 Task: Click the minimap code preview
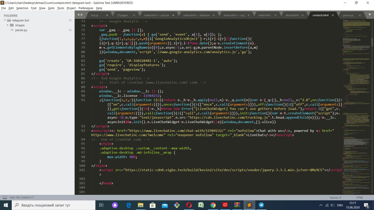pyautogui.click(x=356, y=106)
